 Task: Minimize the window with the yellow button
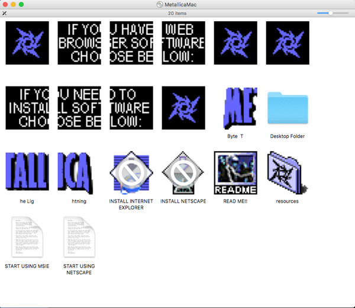(13, 5)
